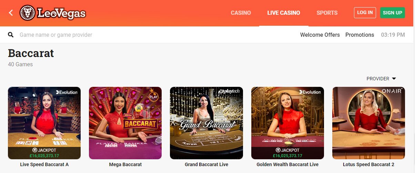Click the jackpot lion icon on Golden Wealth Baccarat

coord(278,150)
